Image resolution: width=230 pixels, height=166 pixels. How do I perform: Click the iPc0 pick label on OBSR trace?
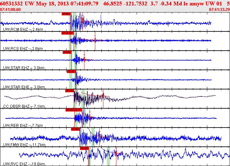pyautogui.click(x=69, y=91)
